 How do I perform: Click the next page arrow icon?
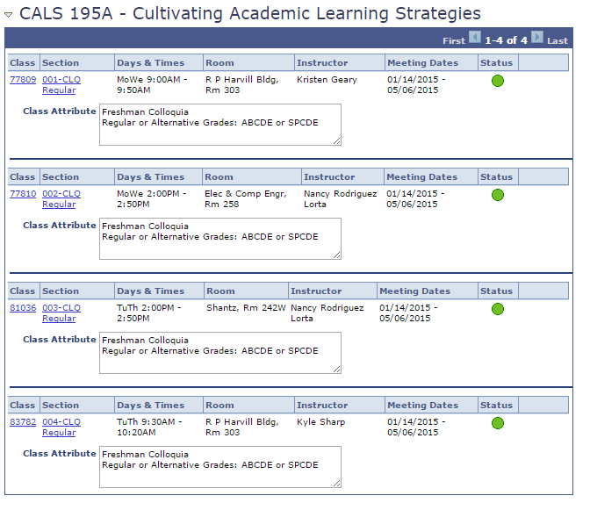pos(536,38)
